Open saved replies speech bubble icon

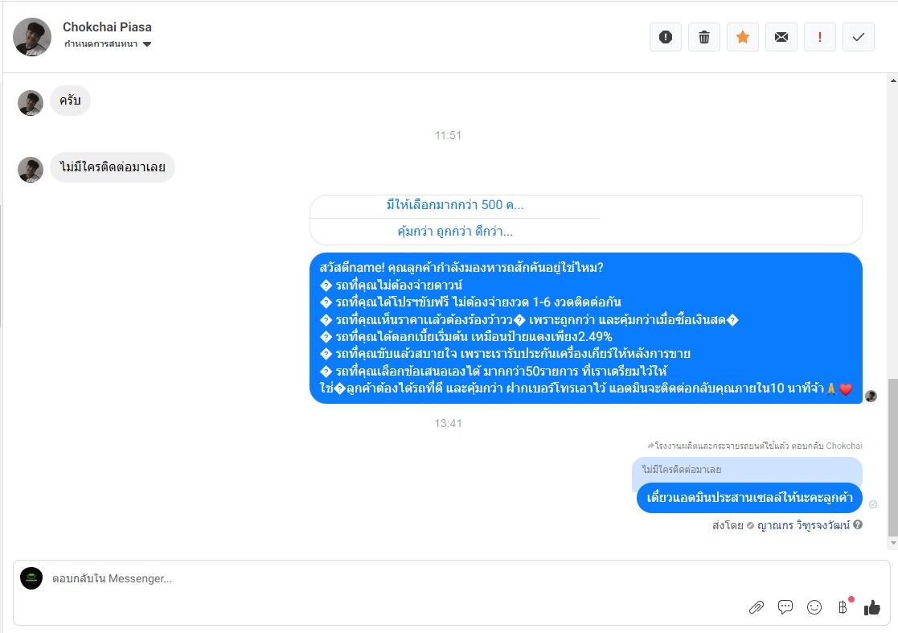pos(785,607)
